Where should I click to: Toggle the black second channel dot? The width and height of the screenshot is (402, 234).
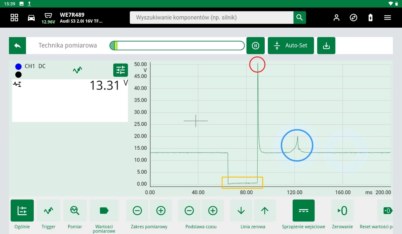pyautogui.click(x=18, y=75)
